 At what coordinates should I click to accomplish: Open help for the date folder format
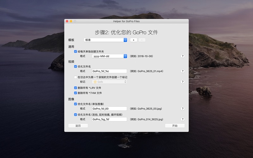pyautogui.click(x=182, y=56)
